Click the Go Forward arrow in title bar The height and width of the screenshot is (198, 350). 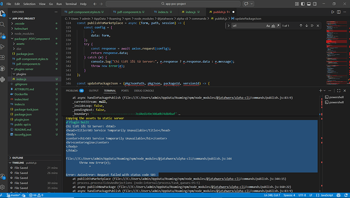point(101,4)
